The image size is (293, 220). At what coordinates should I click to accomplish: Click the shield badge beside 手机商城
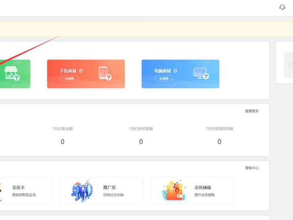pos(81,71)
